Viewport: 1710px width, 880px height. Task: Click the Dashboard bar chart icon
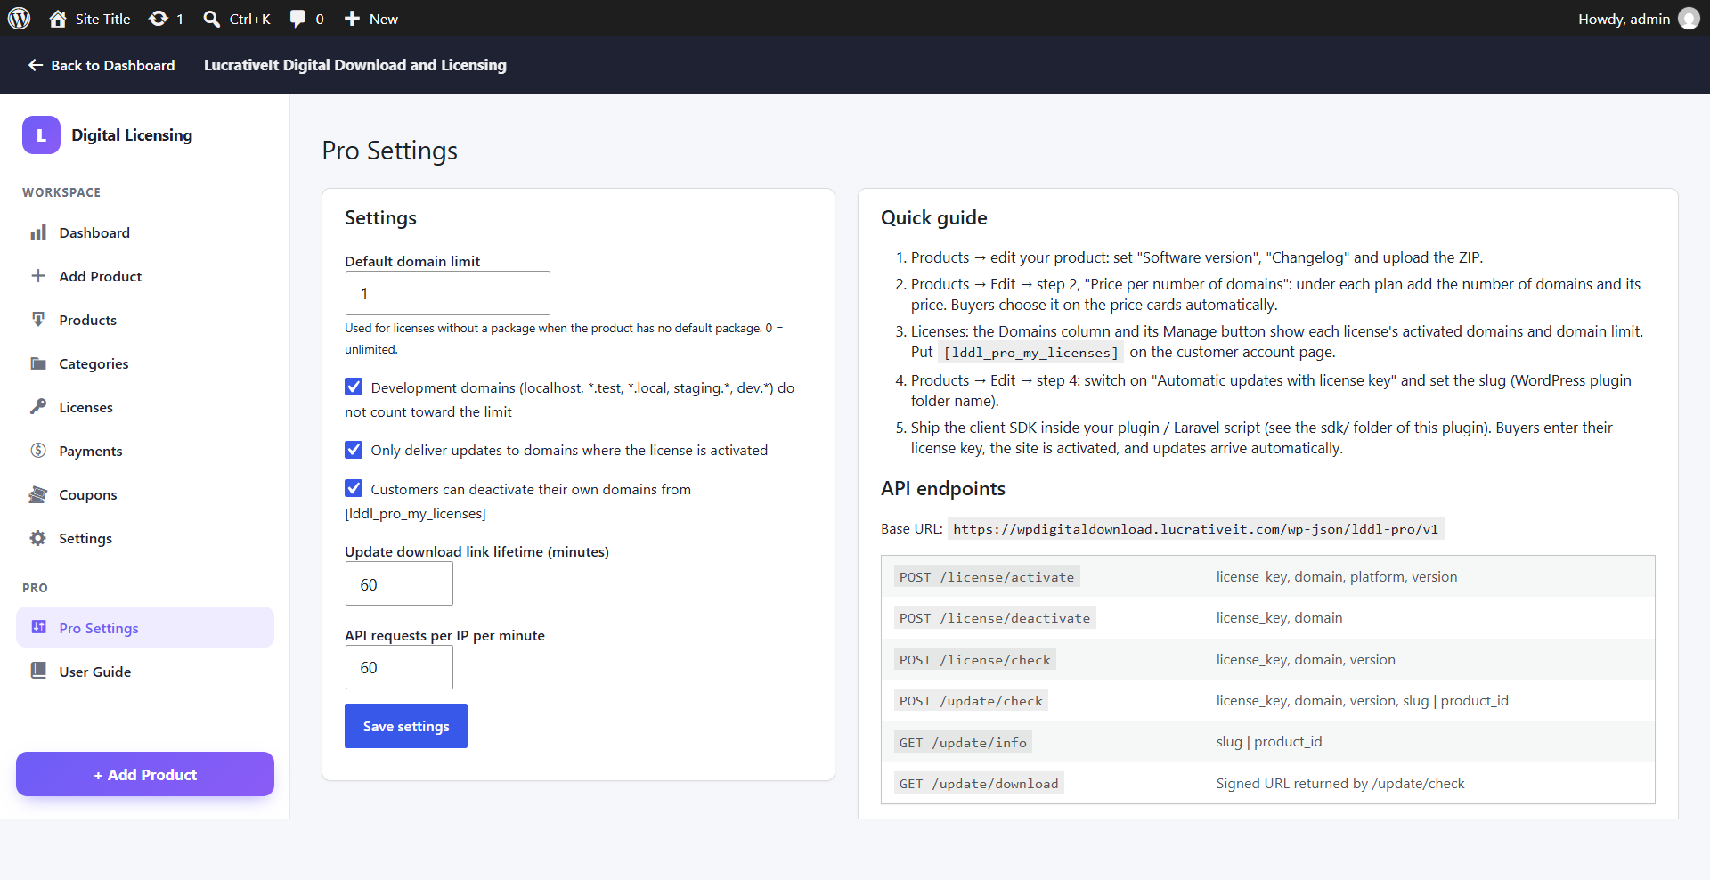pyautogui.click(x=38, y=232)
